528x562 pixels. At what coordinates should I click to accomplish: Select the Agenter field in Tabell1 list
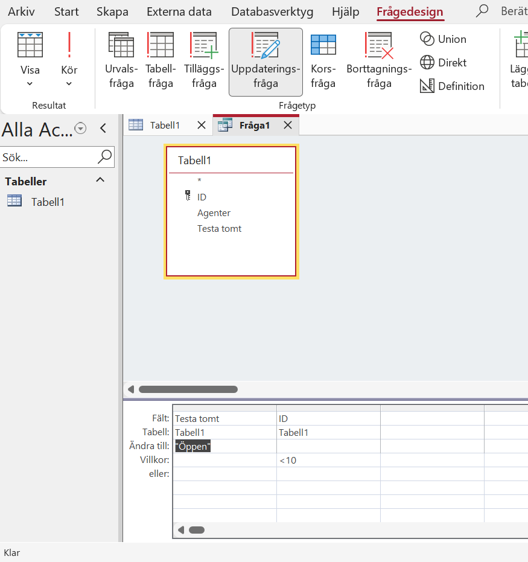(214, 213)
